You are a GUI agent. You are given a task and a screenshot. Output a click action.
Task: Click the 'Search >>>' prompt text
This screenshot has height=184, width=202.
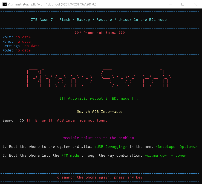click(13, 120)
